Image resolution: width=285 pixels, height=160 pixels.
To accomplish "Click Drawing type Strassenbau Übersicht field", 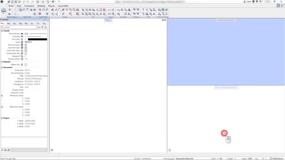I will pos(184,159).
